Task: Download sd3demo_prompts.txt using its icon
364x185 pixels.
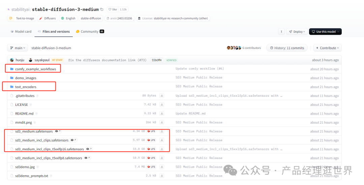Action: [x=162, y=176]
